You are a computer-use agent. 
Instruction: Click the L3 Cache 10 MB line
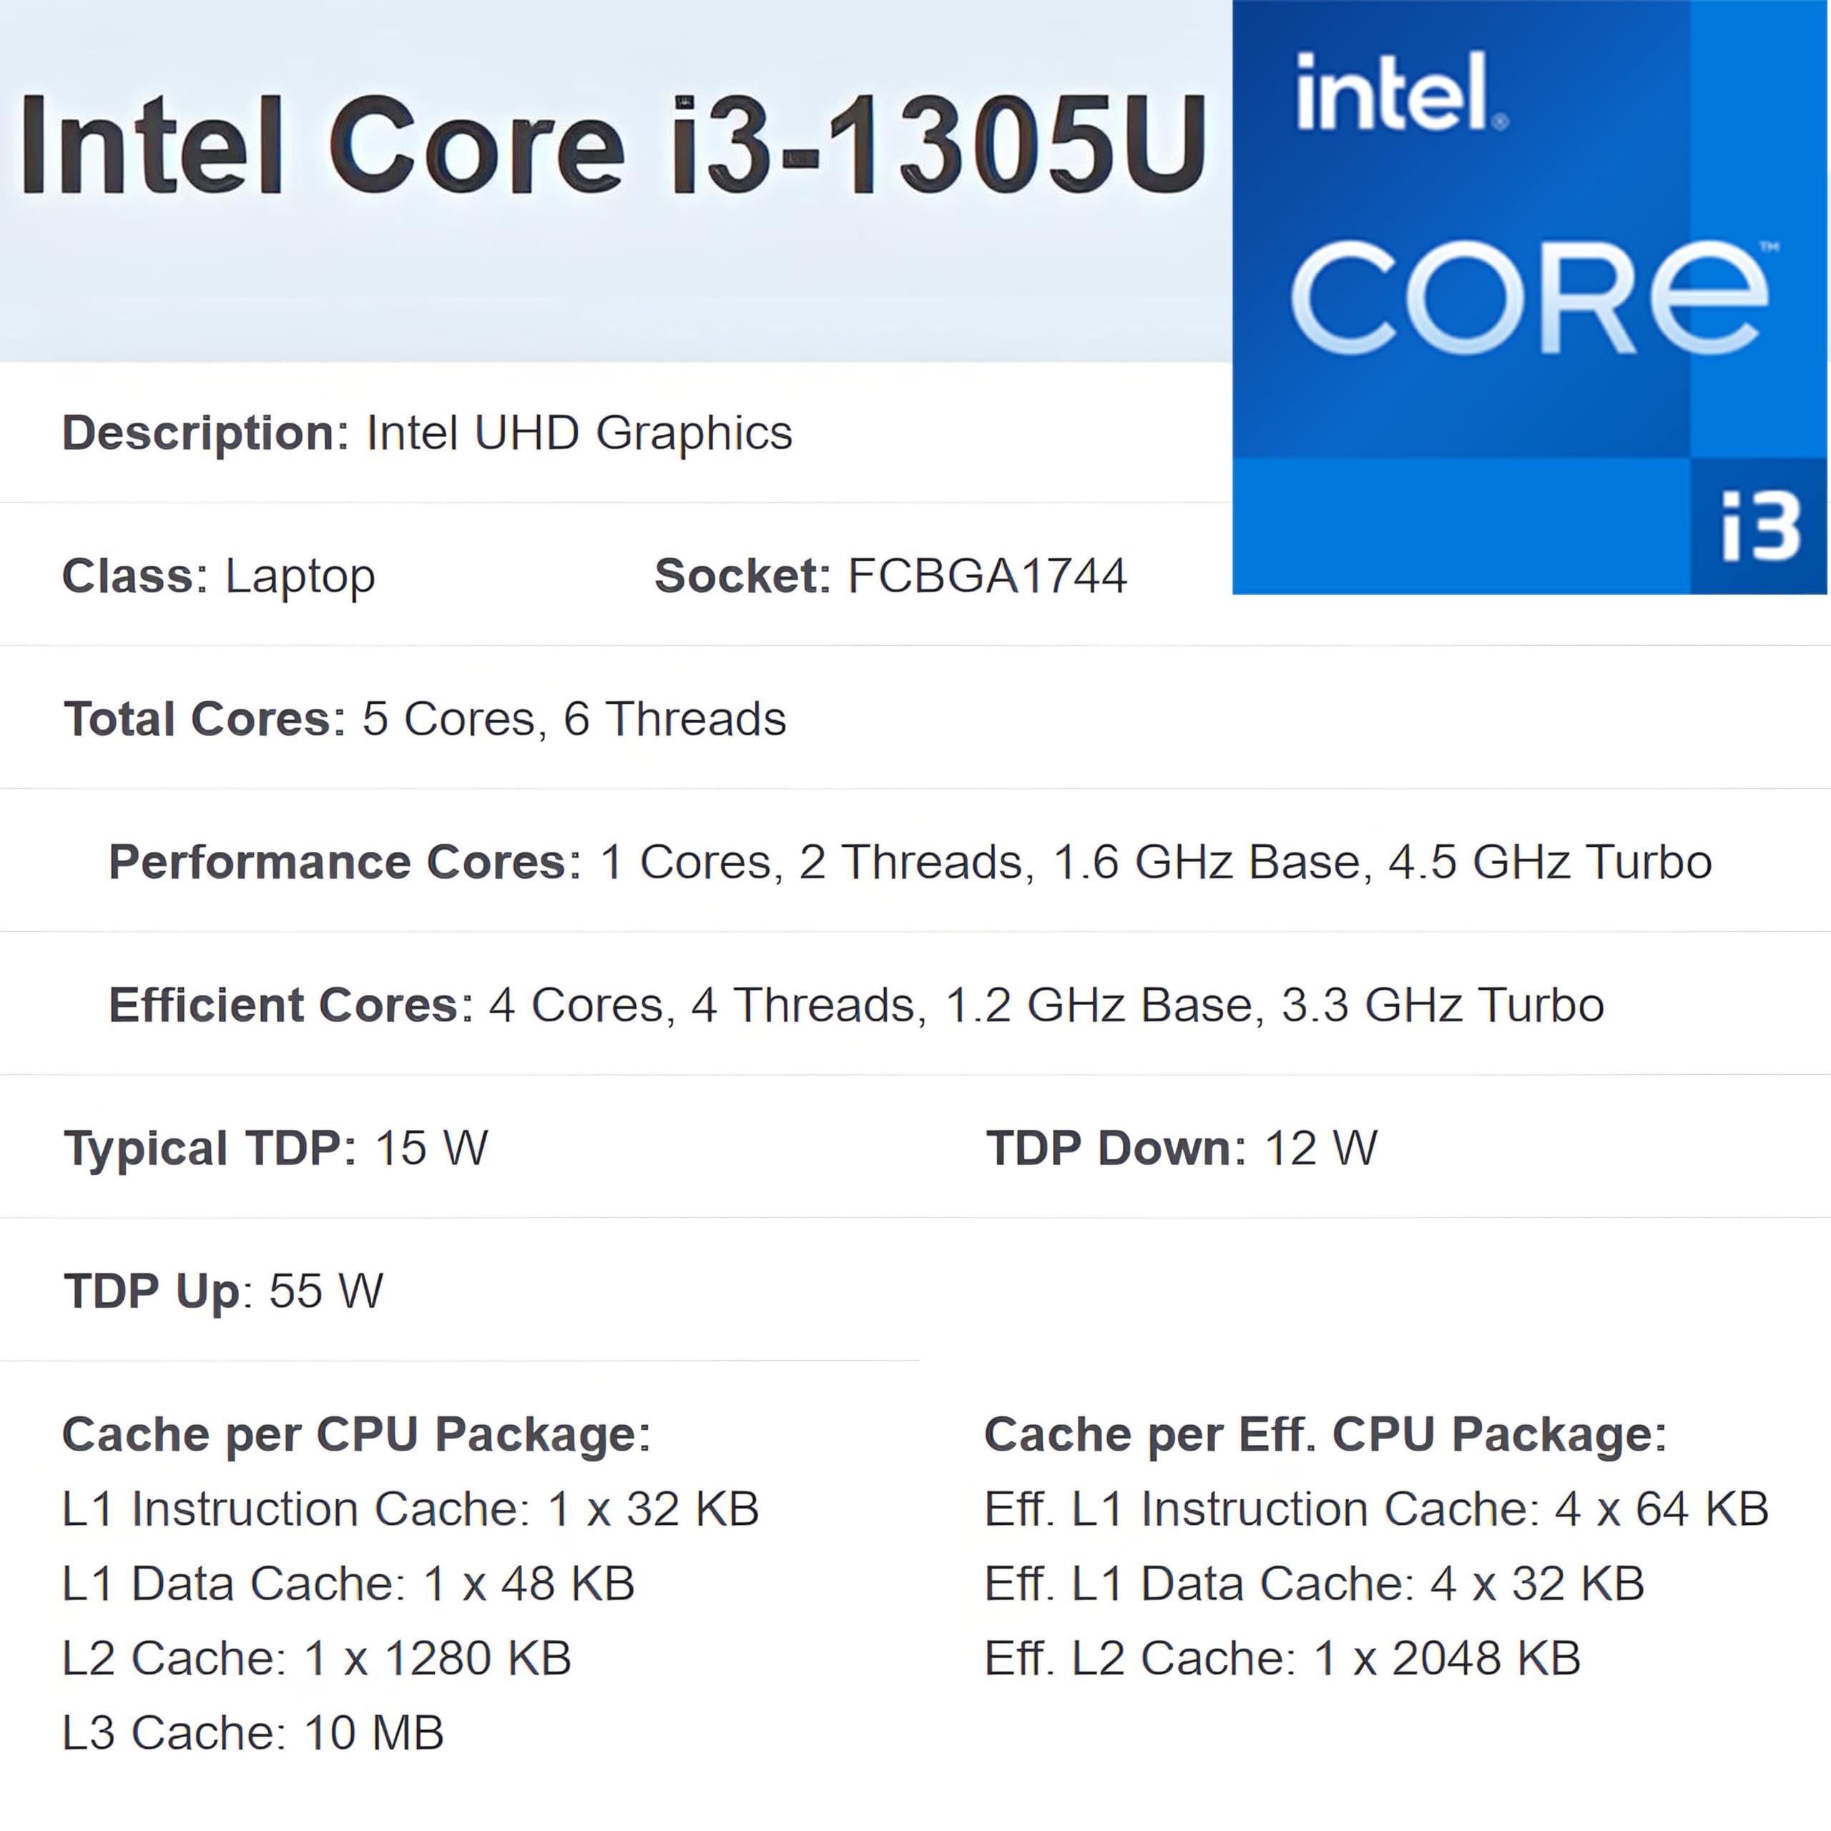tap(252, 1732)
